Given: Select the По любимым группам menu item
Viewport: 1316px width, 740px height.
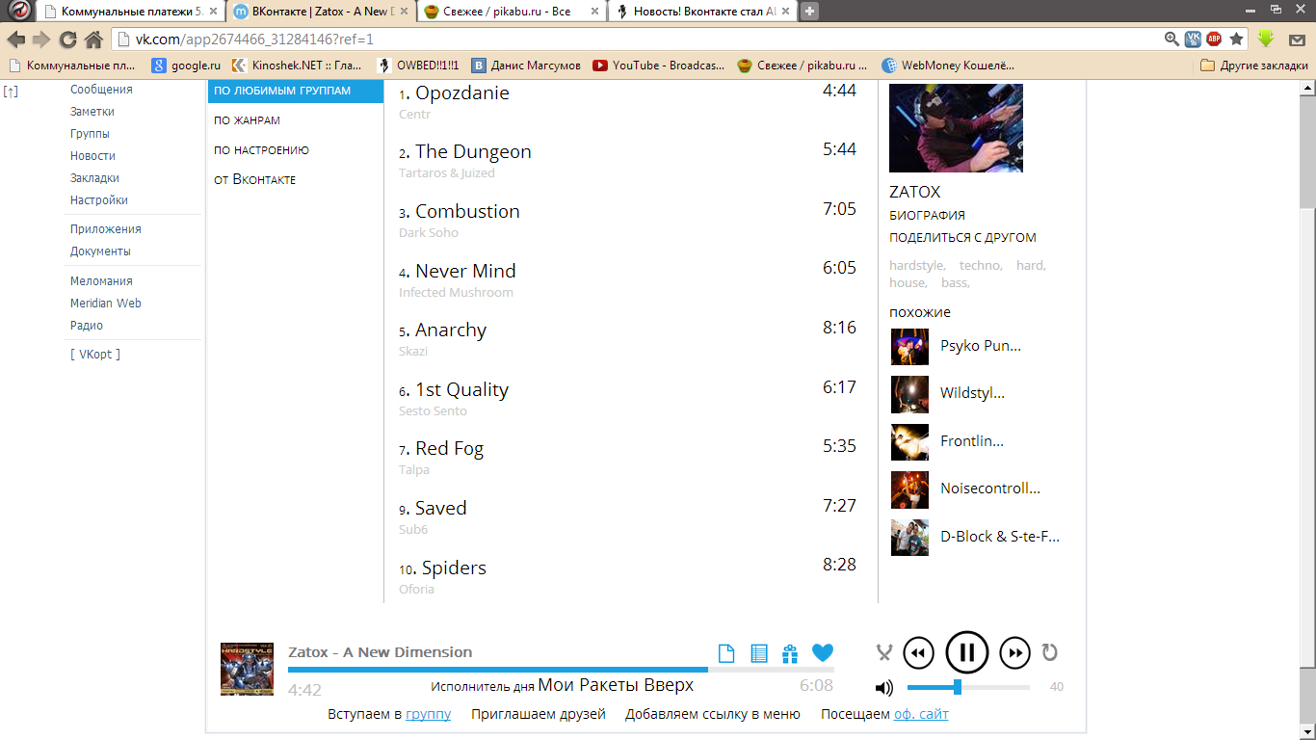Looking at the screenshot, I should coord(296,91).
